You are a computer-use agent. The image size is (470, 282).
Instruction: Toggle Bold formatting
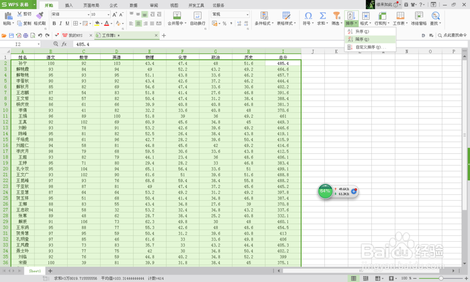point(54,23)
